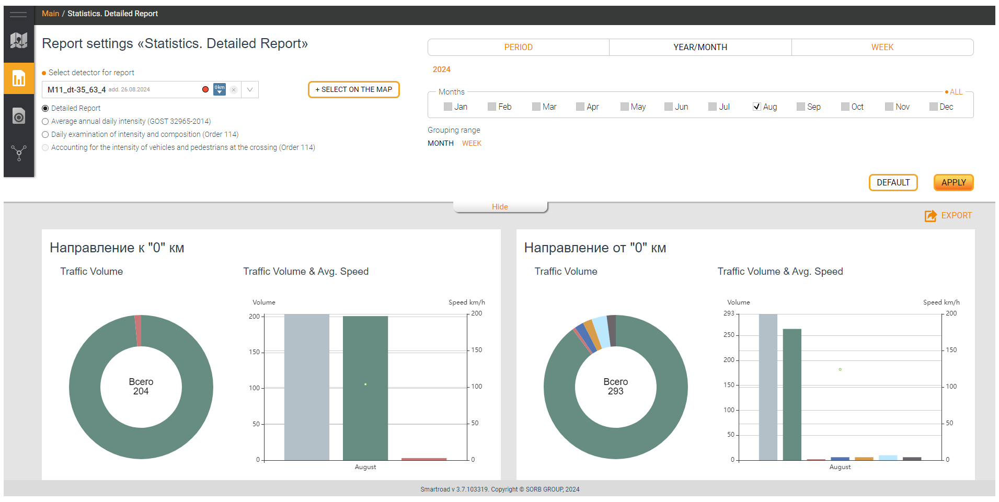999x502 pixels.
Task: Check the Nov month checkbox
Action: click(x=889, y=107)
